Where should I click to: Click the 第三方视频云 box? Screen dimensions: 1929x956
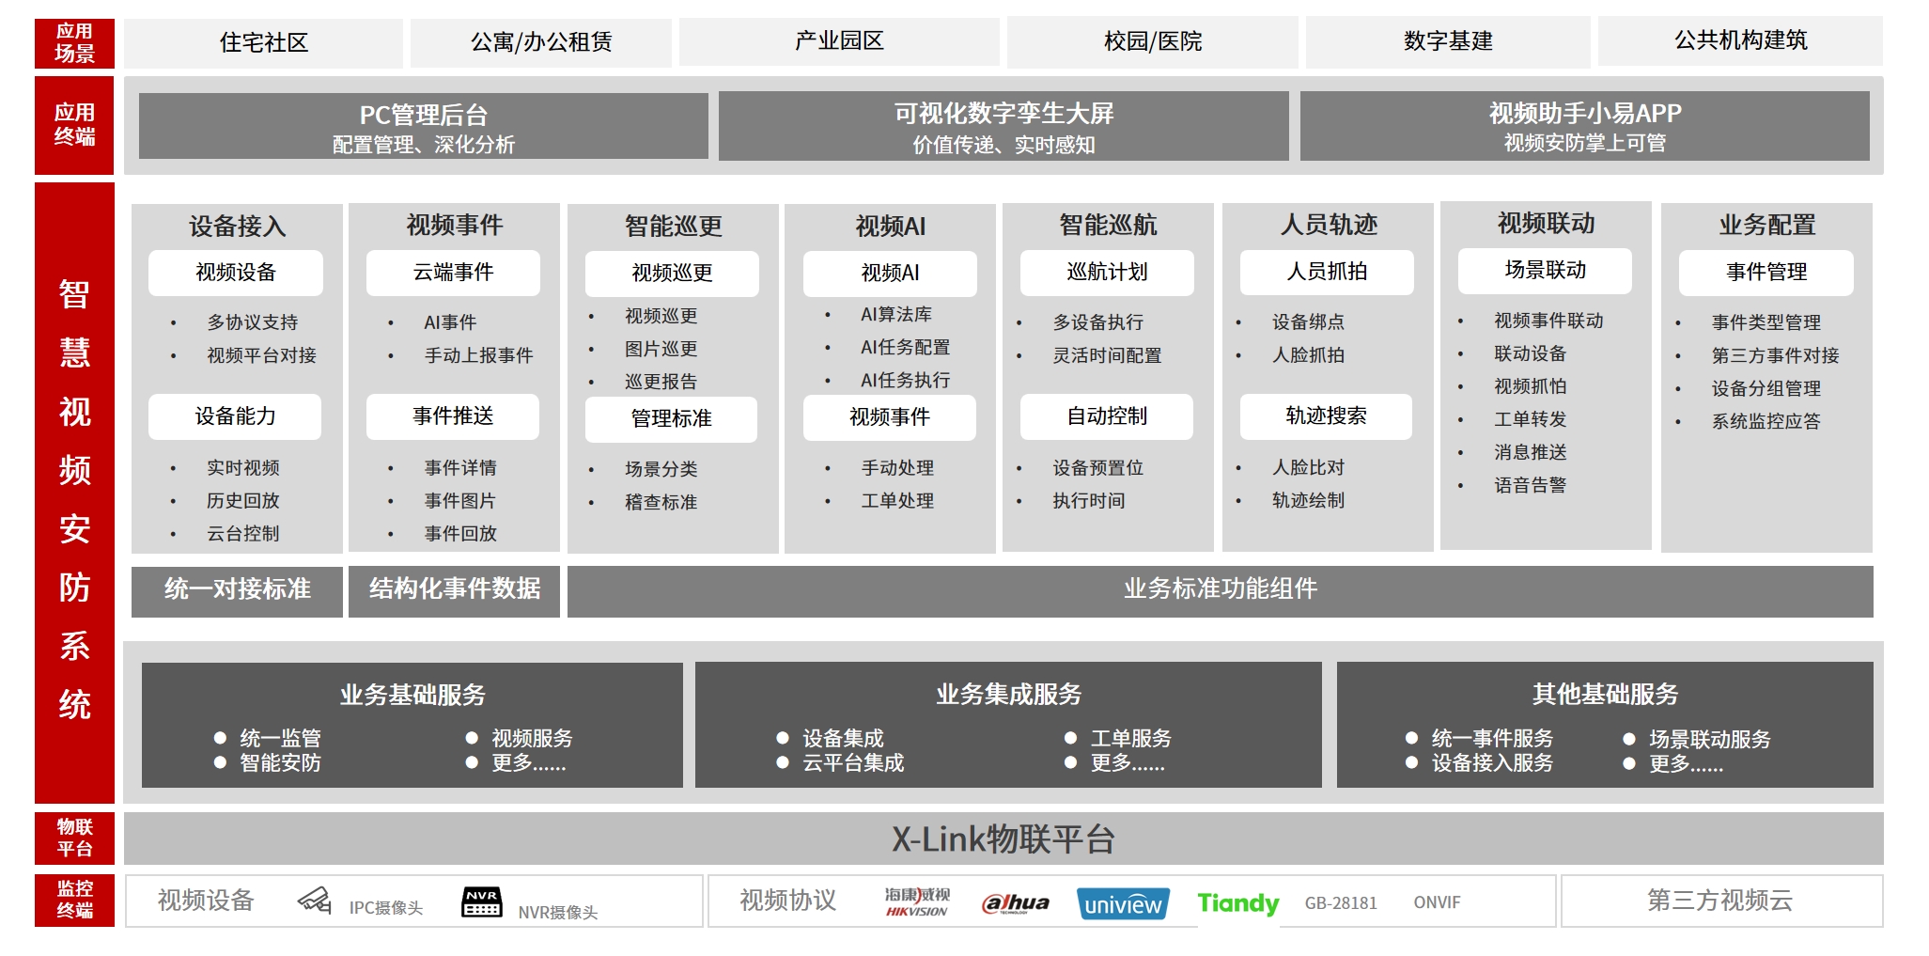pos(1721,901)
